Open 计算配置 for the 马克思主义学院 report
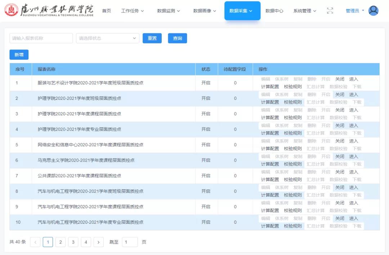This screenshot has width=389, height=255. click(x=270, y=164)
